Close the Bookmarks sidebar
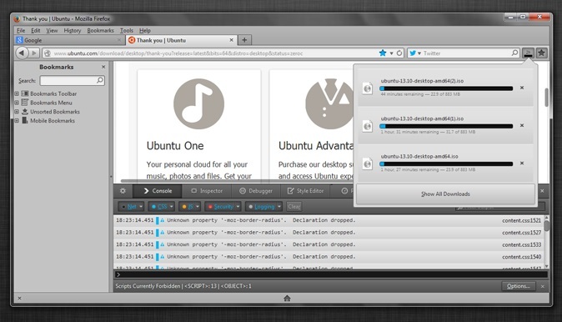Screen dimensions: 562x322 [103, 67]
